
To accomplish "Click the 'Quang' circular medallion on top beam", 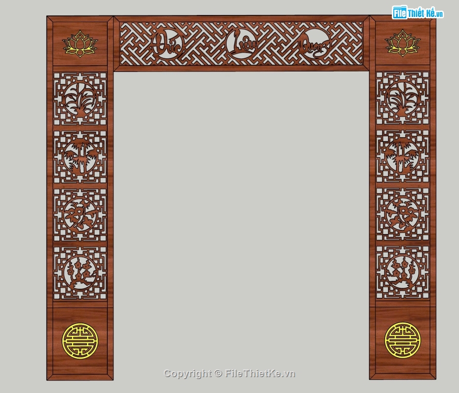I will tap(314, 44).
